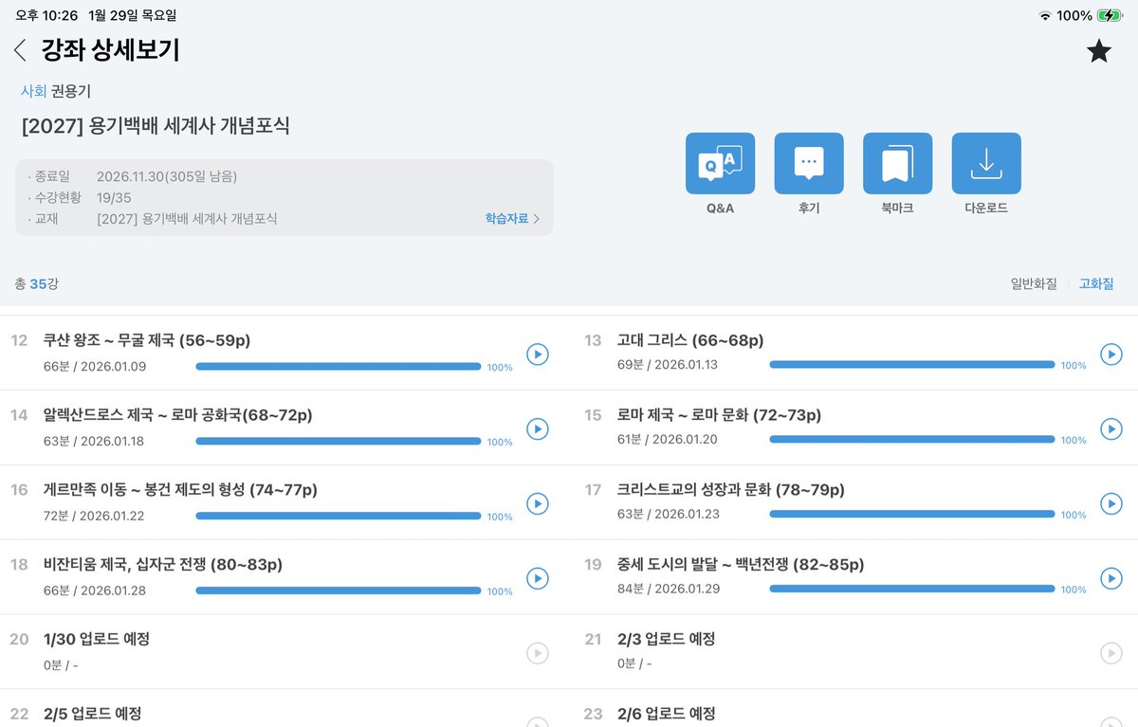Click lecture 18 info 66분 / 2026.01.28

(x=95, y=591)
